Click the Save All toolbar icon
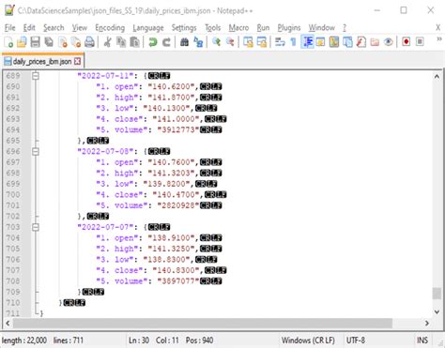Viewport: 445px width, 348px height. click(49, 42)
